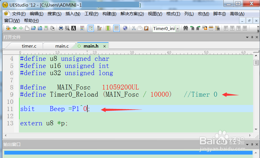Center text via toolbar icon
The width and height of the screenshot is (260, 158).
pos(232,28)
